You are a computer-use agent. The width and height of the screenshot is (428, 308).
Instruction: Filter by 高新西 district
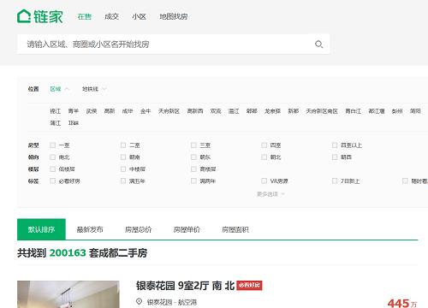tap(195, 111)
